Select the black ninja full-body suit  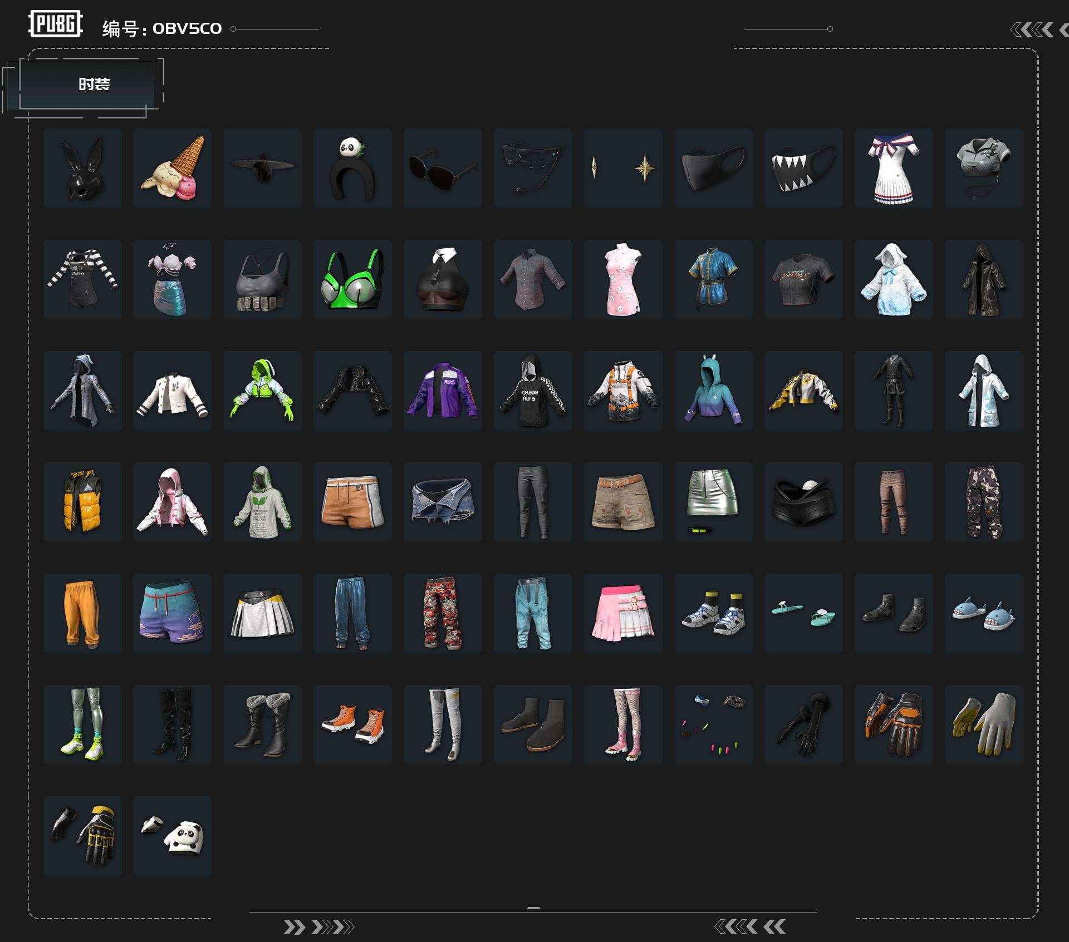click(x=894, y=391)
